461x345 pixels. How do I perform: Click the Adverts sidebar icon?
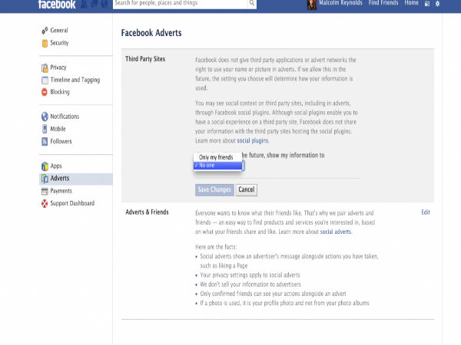45,179
